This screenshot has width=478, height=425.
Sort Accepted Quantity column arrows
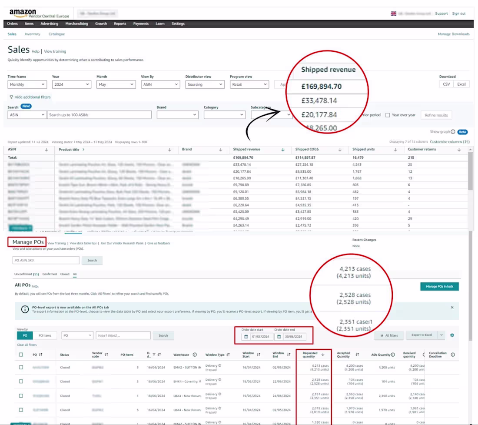pyautogui.click(x=357, y=355)
